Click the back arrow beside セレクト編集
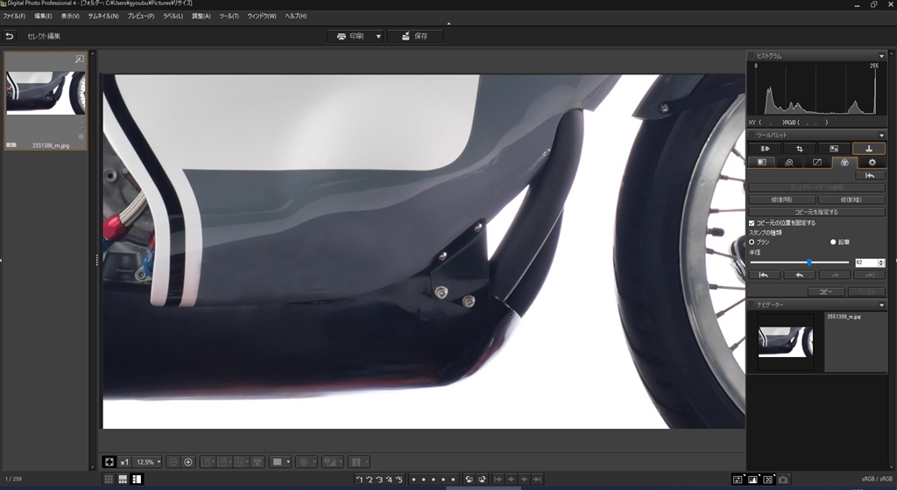Image resolution: width=897 pixels, height=490 pixels. [x=10, y=37]
